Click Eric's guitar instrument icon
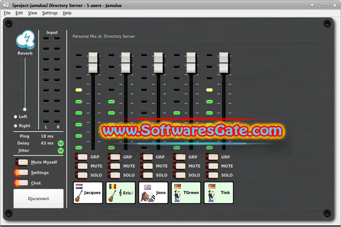 point(112,196)
